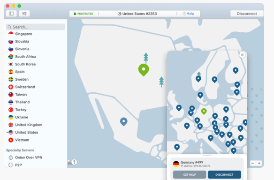Tap the green Germany pin in mobile map

tap(204, 111)
